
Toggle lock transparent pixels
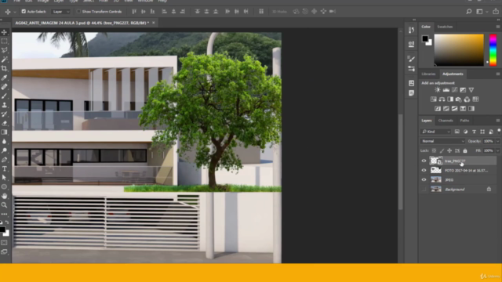tap(434, 150)
